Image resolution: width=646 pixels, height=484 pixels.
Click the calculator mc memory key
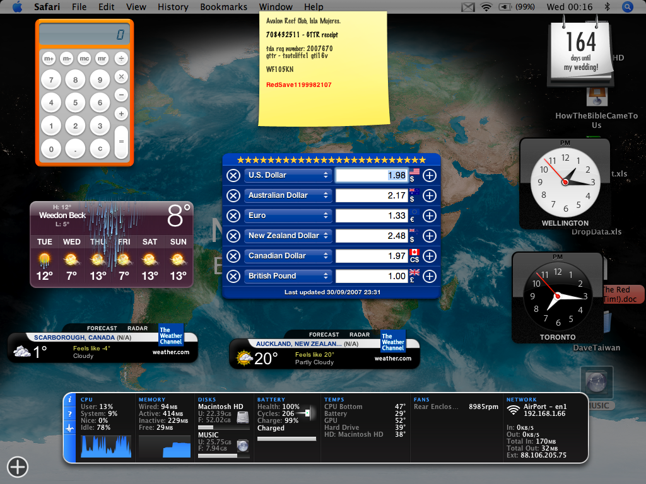pyautogui.click(x=85, y=59)
